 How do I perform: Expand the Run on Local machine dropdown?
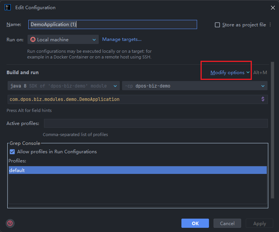[94, 39]
